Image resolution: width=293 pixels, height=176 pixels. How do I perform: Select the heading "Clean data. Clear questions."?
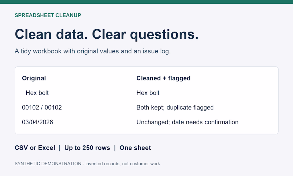click(x=107, y=34)
